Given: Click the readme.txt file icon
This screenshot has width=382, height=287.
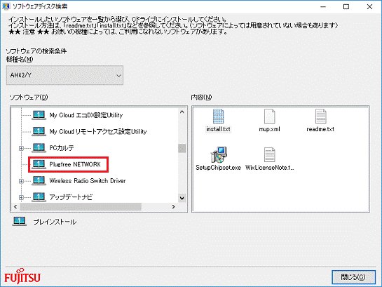Looking at the screenshot, I should [x=320, y=116].
